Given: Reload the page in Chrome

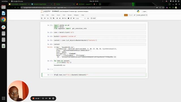Looking at the screenshot, I should pyautogui.click(x=15, y=8).
